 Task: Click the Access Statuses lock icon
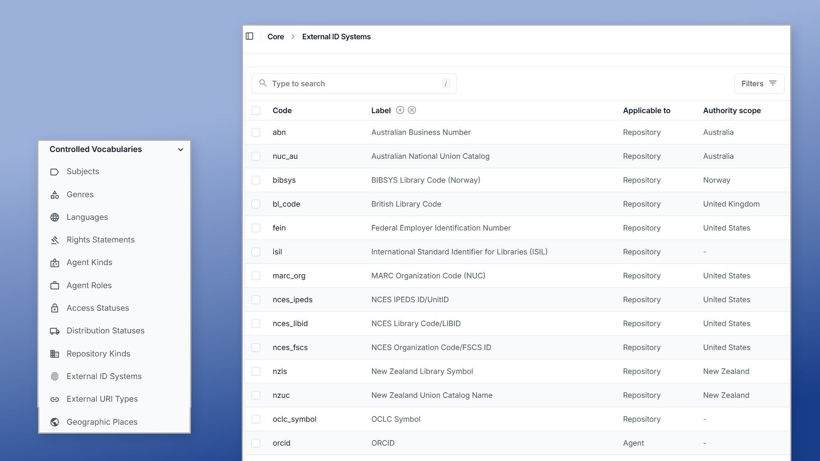tap(55, 308)
